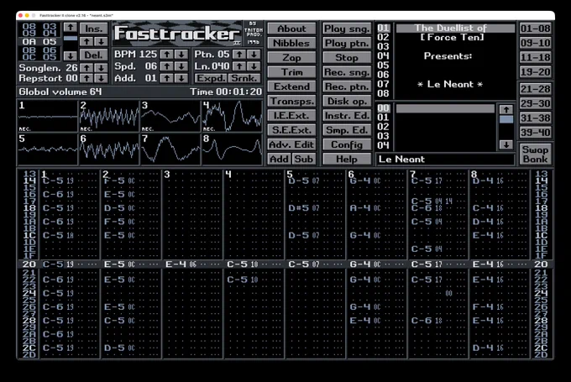
Task: Decrease Songlen. with its down arrow
Action: coord(101,68)
